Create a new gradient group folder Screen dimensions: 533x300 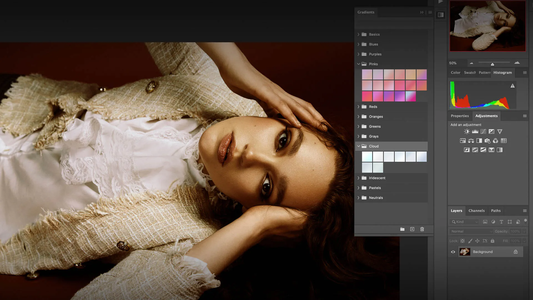tap(402, 229)
